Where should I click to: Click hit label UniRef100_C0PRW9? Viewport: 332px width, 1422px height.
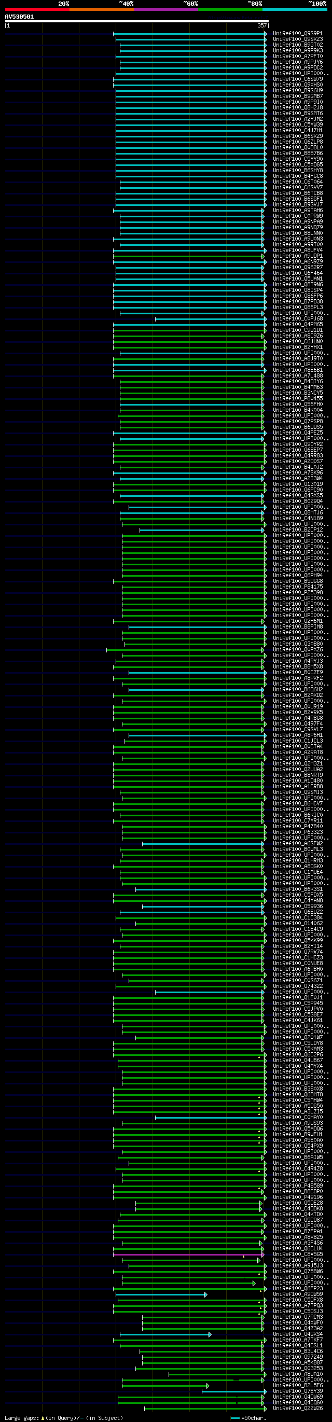(298, 216)
